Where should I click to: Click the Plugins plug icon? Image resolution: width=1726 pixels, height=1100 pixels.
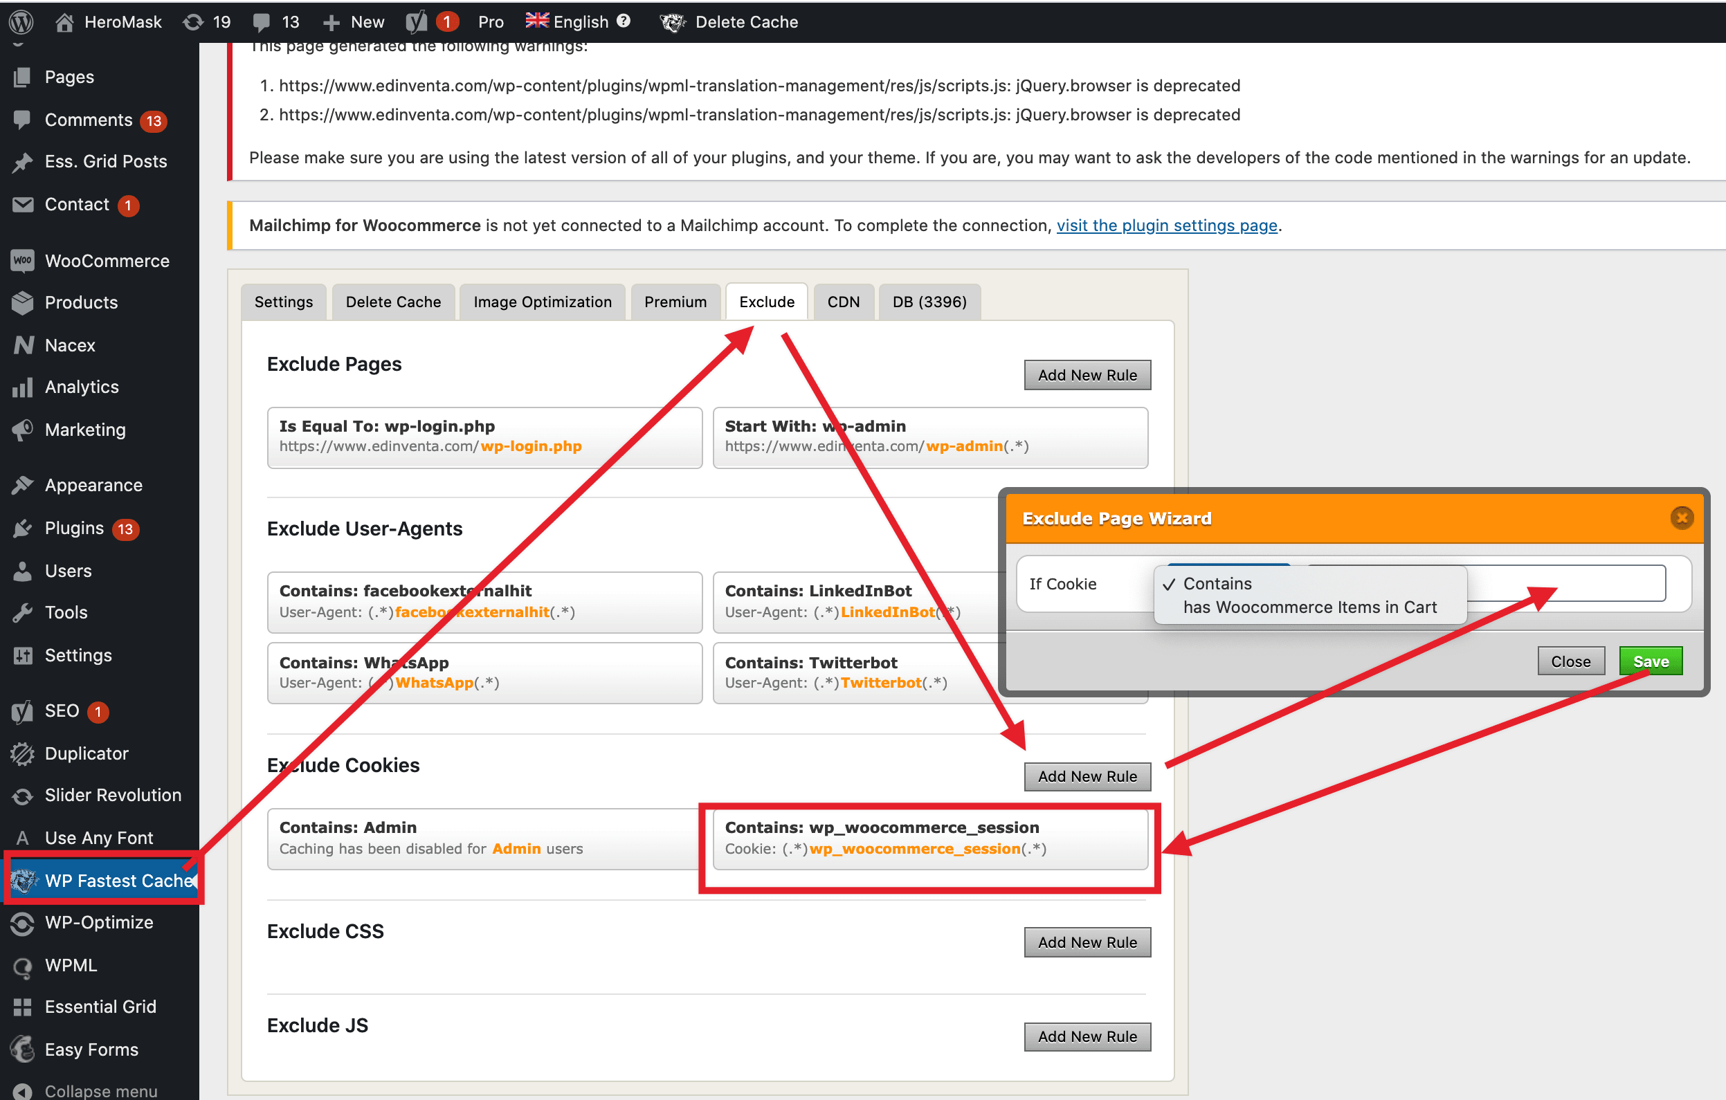[22, 529]
